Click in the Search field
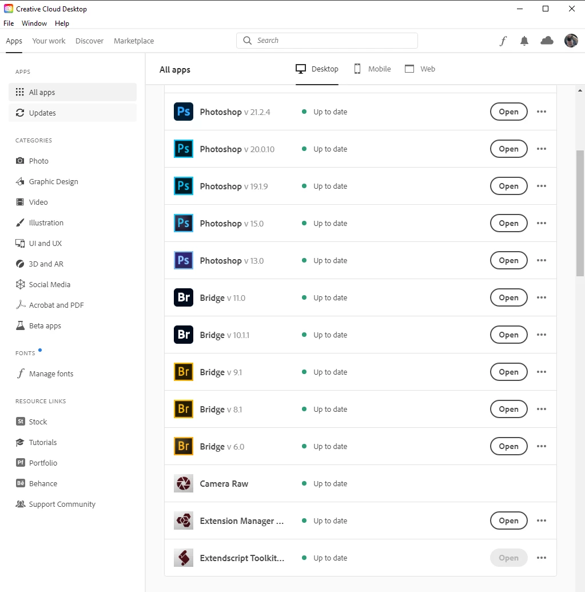 tap(327, 41)
